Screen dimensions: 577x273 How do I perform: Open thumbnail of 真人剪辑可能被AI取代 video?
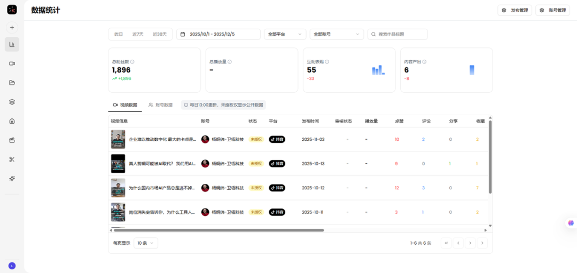tap(118, 164)
